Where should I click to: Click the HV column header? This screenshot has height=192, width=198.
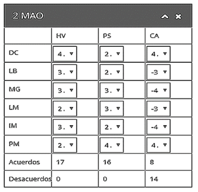tap(61, 36)
